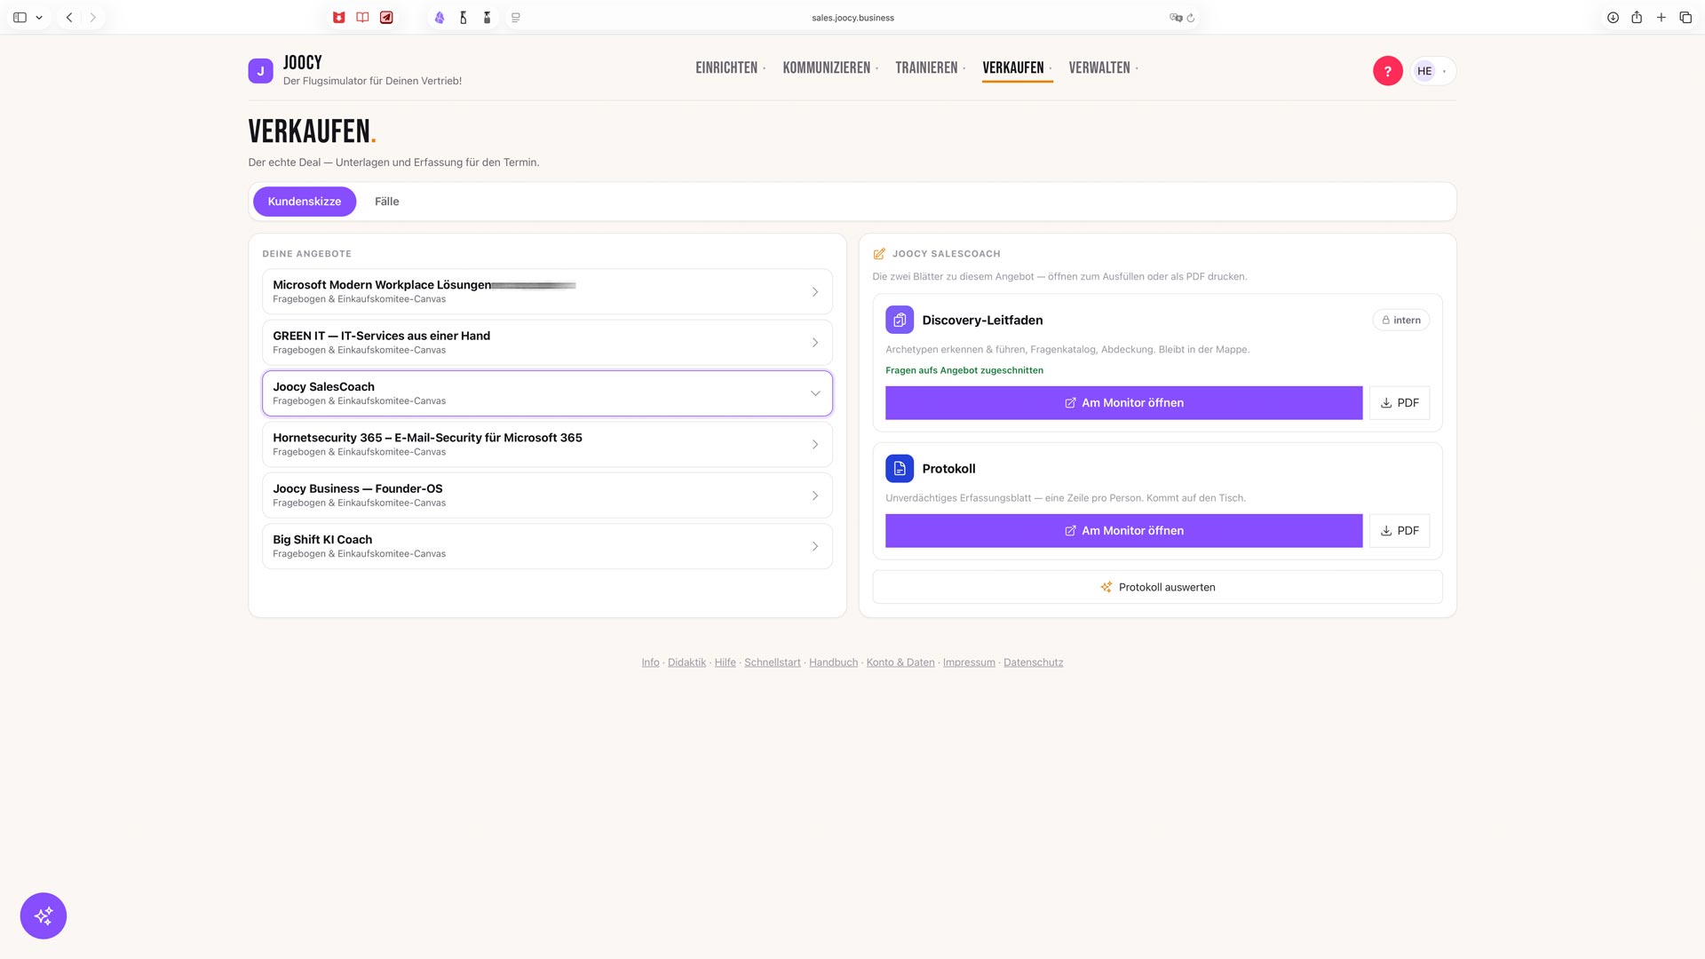Open the HE user account menu
1705x959 pixels.
[1433, 71]
